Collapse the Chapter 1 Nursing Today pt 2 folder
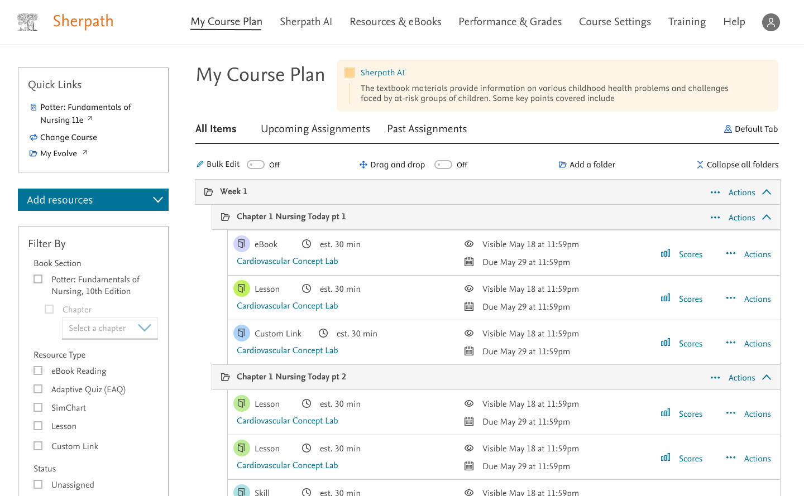Viewport: 804px width, 496px height. click(x=767, y=378)
